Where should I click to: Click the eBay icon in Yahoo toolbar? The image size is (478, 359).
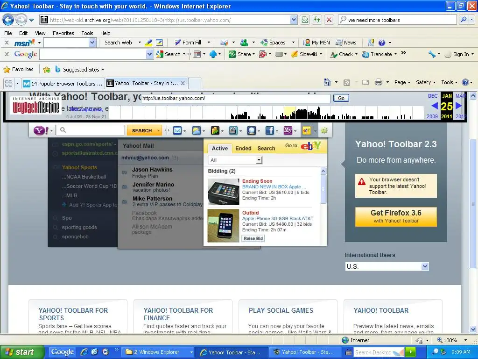[x=306, y=131]
